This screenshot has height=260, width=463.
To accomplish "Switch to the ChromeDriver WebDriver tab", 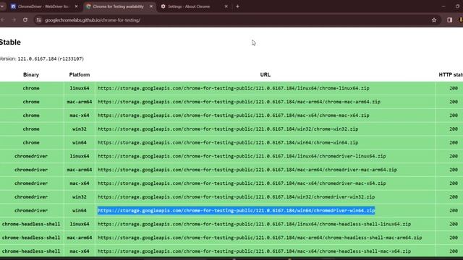I will click(44, 6).
